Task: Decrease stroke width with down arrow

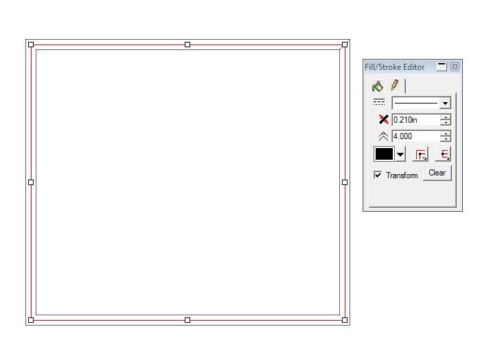Action: [x=445, y=123]
